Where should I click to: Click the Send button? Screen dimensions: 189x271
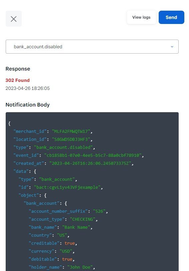tap(171, 17)
